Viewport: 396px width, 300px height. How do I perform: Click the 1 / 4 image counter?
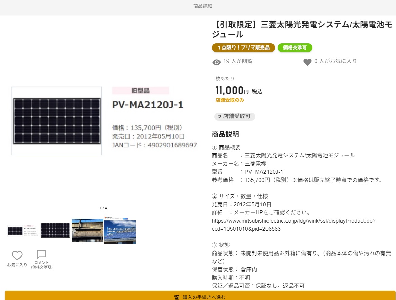[103, 208]
